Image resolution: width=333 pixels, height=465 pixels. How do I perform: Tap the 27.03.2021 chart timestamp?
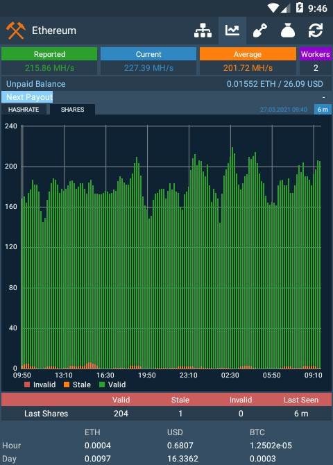tap(284, 110)
